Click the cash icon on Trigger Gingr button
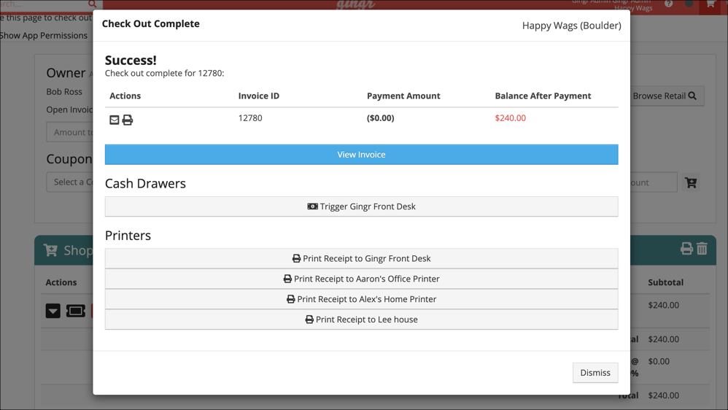 312,206
